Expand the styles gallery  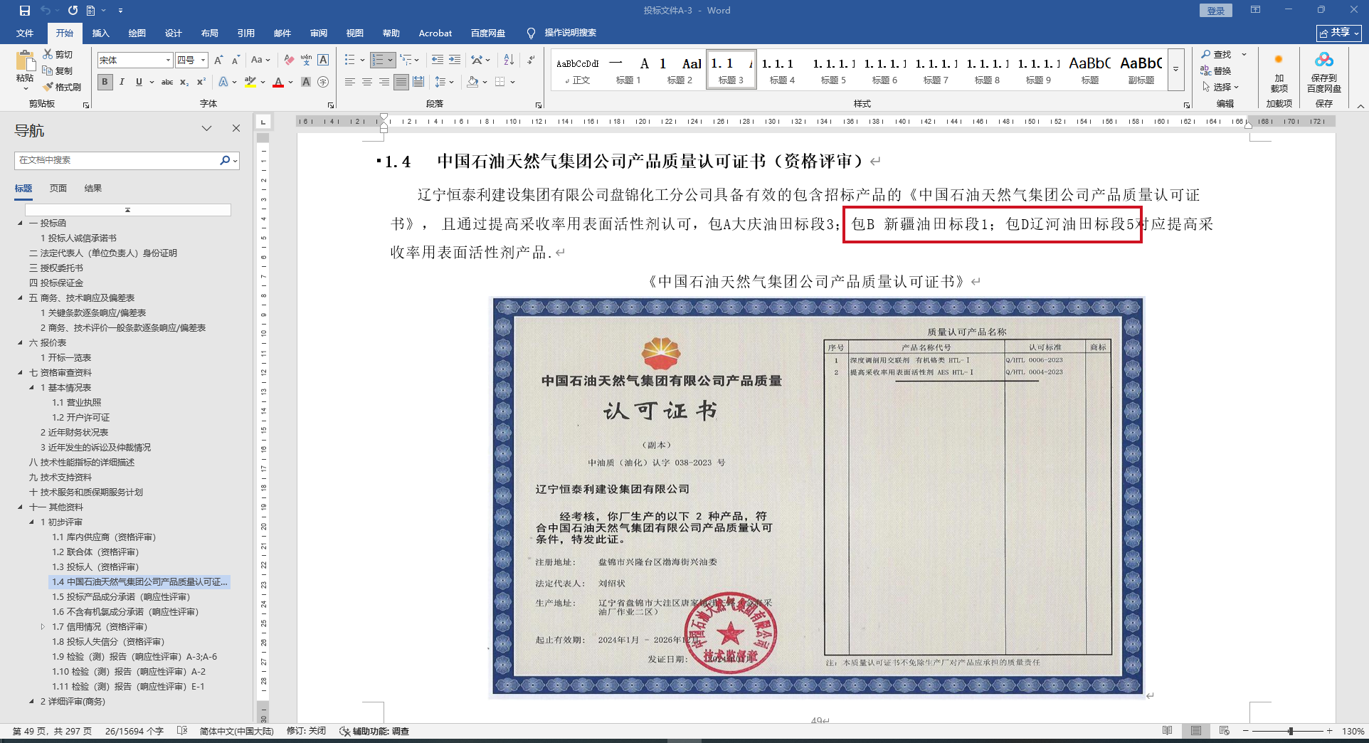click(x=1176, y=70)
